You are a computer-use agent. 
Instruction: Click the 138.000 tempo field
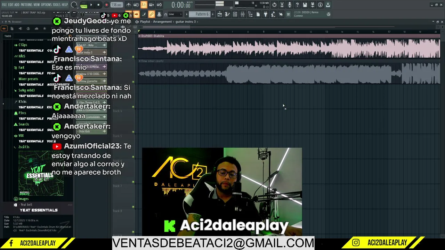116,5
